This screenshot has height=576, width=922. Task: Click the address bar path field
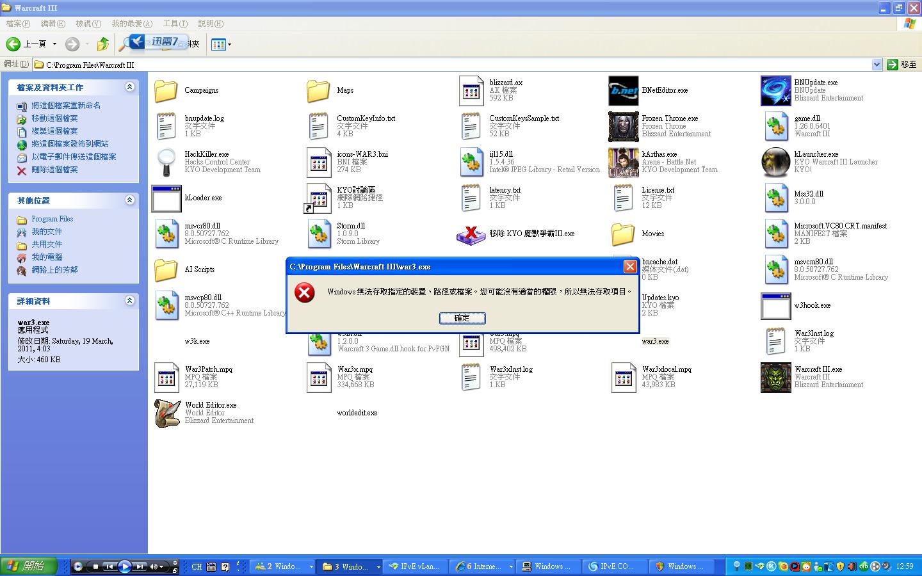448,65
